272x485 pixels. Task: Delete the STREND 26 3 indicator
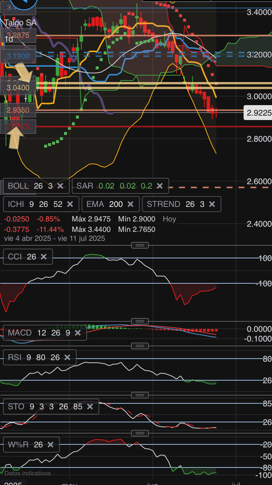pos(212,204)
